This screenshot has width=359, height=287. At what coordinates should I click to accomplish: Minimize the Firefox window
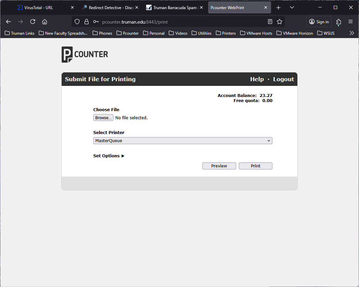tap(320, 7)
